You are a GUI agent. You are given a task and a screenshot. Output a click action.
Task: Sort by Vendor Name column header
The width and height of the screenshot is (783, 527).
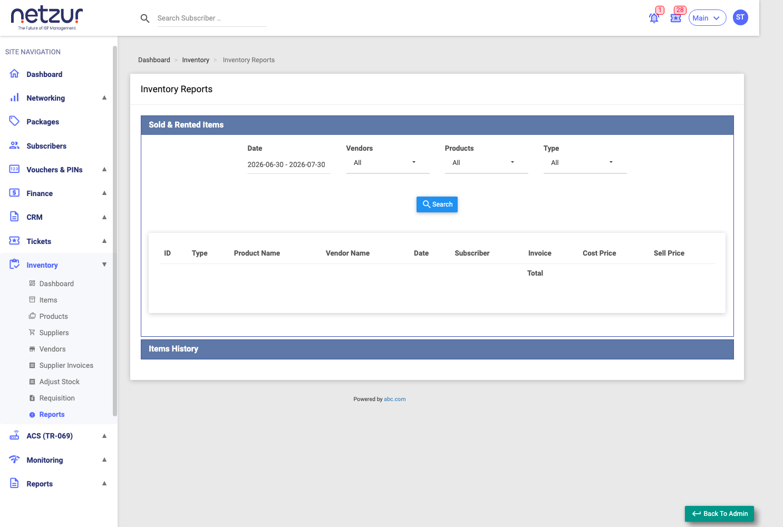coord(347,253)
